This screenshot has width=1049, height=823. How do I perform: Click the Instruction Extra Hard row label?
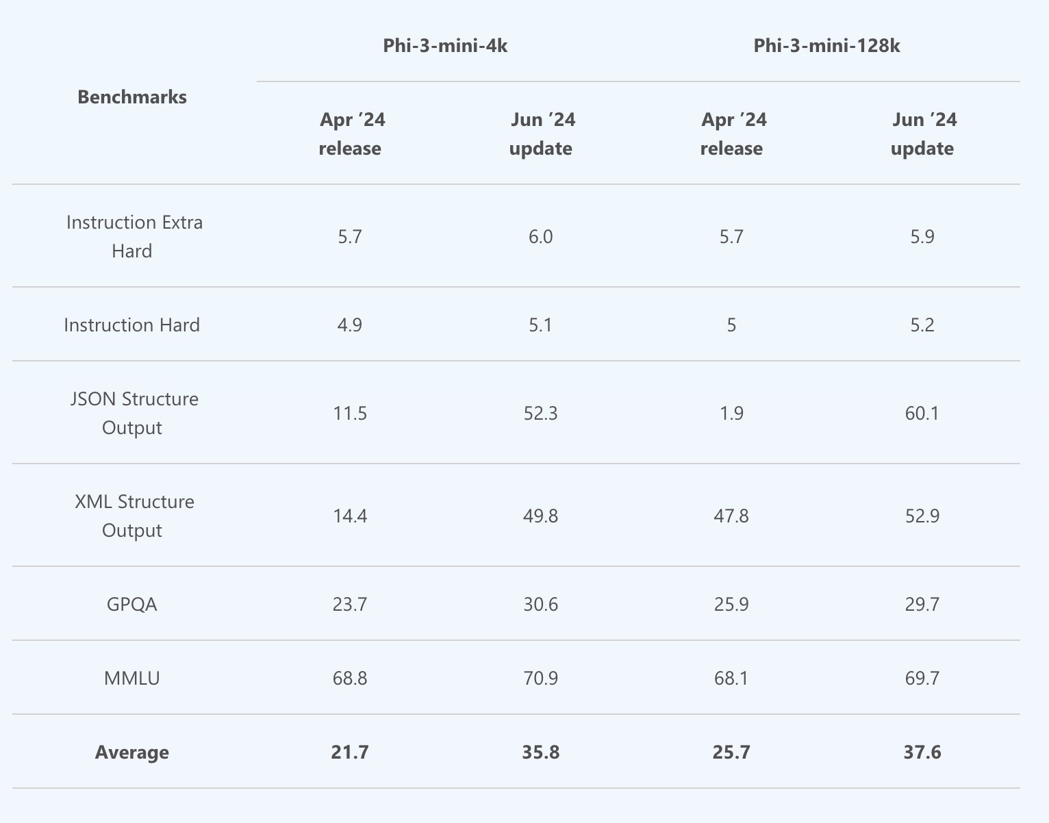click(x=134, y=236)
